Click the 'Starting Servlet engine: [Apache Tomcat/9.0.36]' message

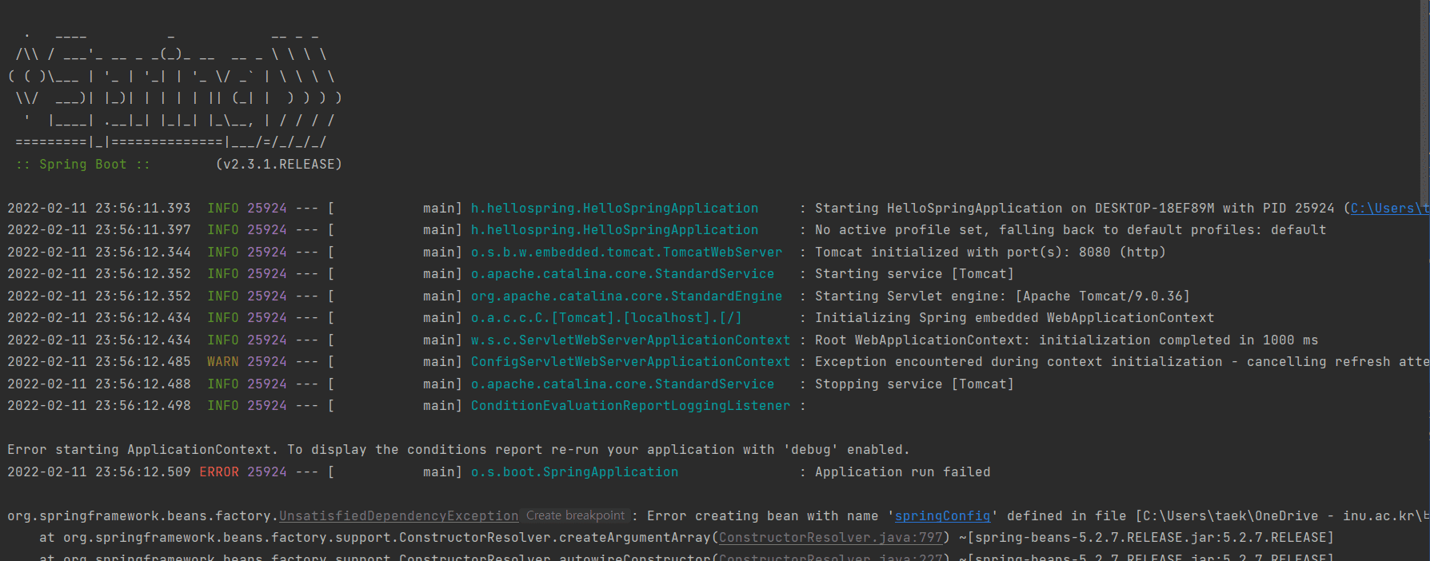click(1002, 296)
